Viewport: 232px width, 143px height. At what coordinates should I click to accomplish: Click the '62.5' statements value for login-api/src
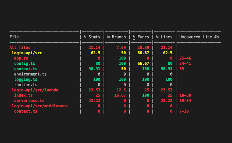96,53
